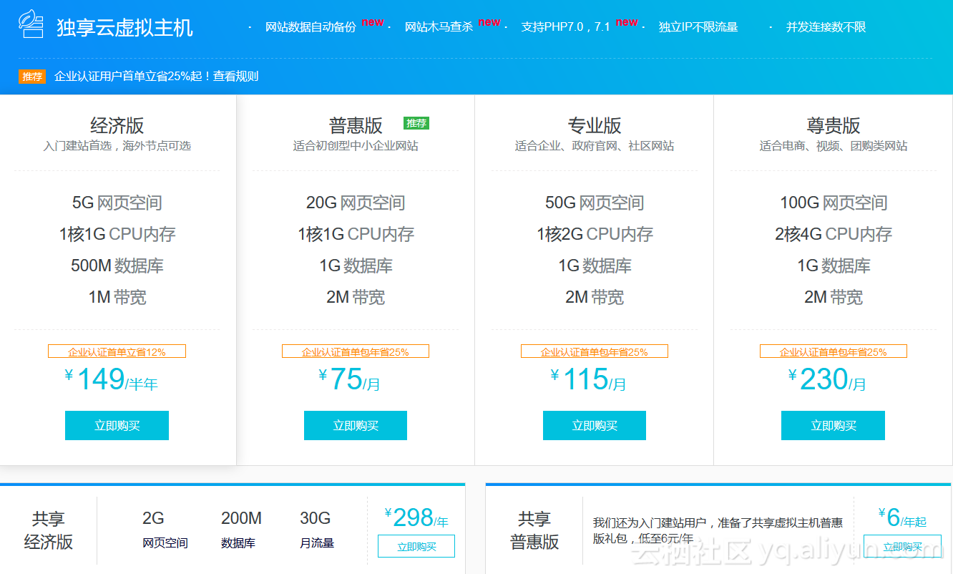Click the 100G 网页空间 spec

834,203
